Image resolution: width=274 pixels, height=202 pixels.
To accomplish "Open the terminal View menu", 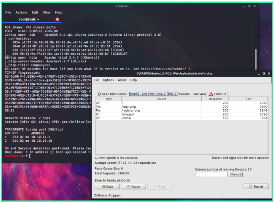I will pos(46,12).
